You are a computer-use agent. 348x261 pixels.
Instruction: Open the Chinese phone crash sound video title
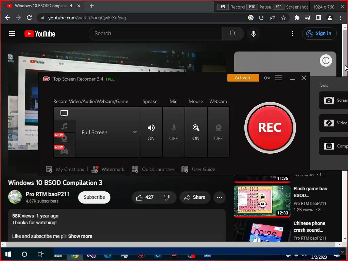click(309, 227)
